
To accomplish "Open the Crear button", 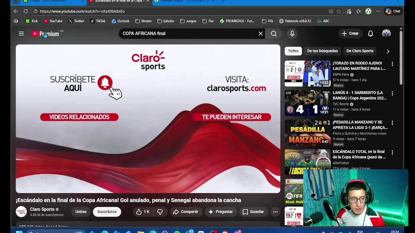I will click(350, 33).
